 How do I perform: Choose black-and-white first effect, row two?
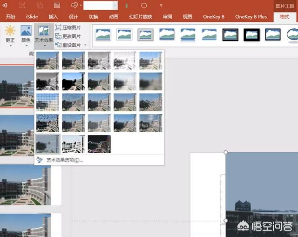coord(47,81)
